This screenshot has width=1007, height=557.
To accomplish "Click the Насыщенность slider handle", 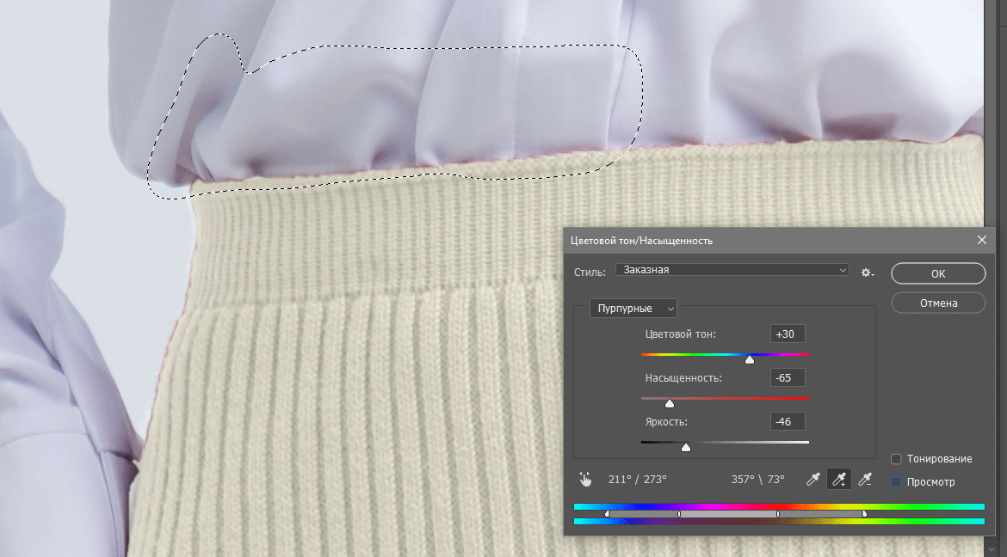I will (670, 404).
